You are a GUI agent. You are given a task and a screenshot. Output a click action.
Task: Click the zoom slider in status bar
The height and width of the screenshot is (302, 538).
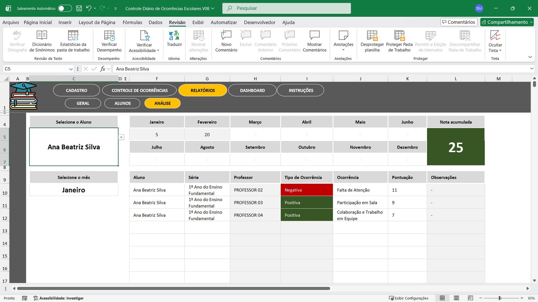(500, 298)
